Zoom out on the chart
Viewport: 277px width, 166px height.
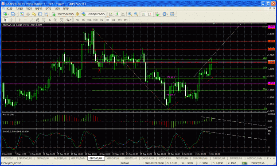point(136,14)
